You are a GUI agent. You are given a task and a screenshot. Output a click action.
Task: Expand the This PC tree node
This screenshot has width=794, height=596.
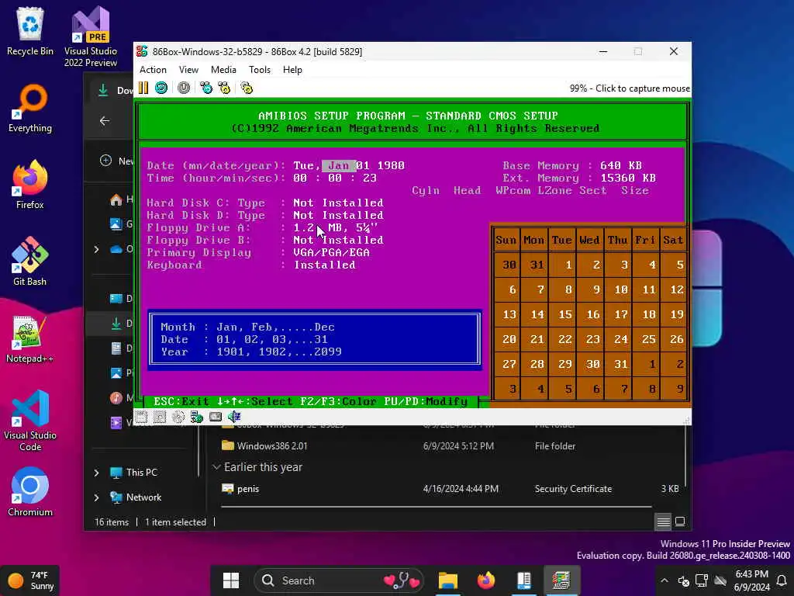point(96,473)
